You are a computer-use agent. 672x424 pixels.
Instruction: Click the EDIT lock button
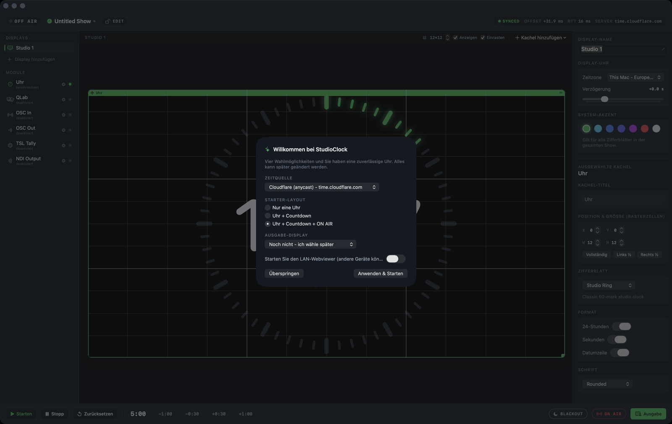tap(115, 21)
